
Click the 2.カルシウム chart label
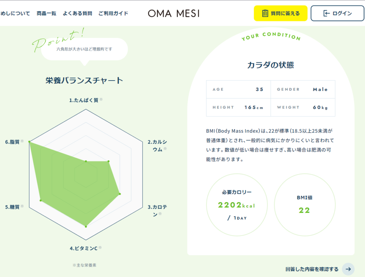157,145
